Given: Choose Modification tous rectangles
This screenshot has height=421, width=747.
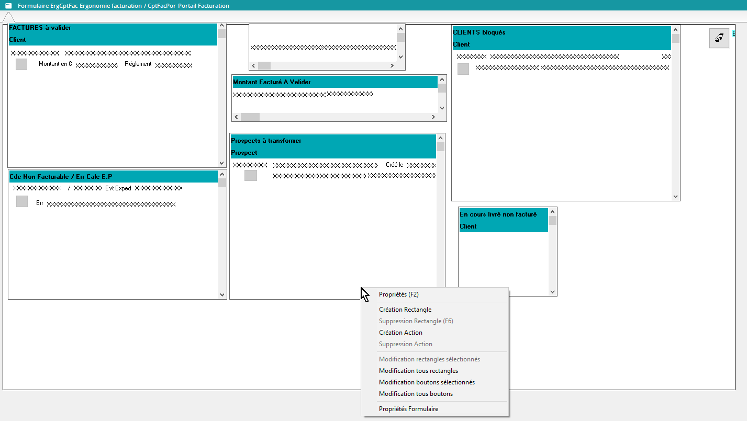Looking at the screenshot, I should pos(418,371).
